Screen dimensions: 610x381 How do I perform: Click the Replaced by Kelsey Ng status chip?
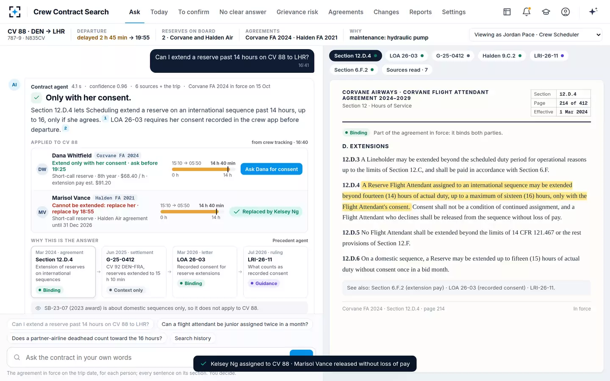pos(266,212)
